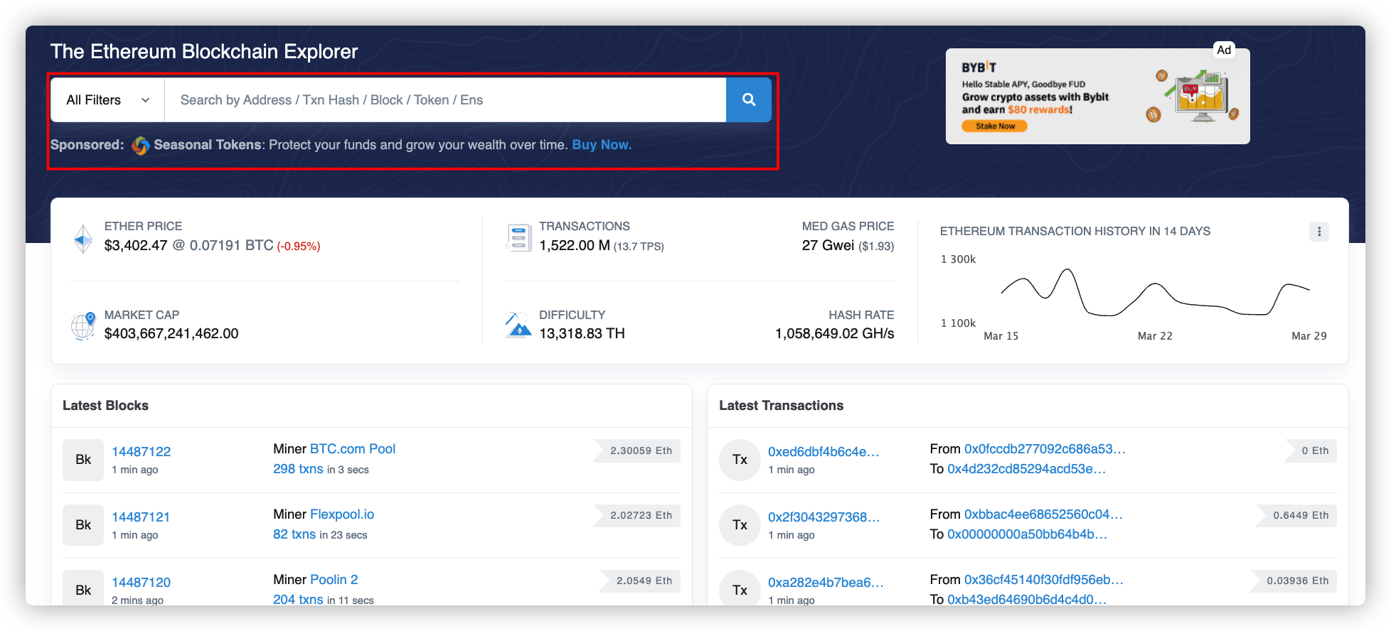Open transaction 0xed6dbf4b6c4e…
The height and width of the screenshot is (631, 1391).
[x=824, y=451]
